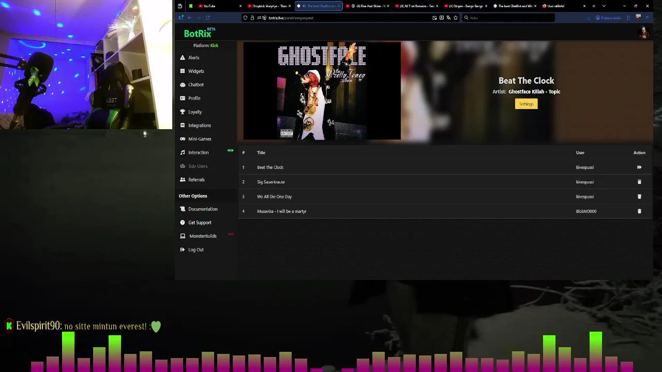Skip the currently playing Beat The Clock song
Screen dimensions: 662x372
tap(639, 167)
